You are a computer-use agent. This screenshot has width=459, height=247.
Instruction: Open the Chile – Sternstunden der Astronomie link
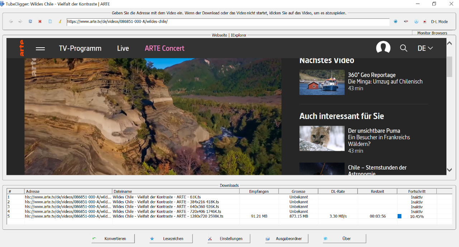click(377, 171)
